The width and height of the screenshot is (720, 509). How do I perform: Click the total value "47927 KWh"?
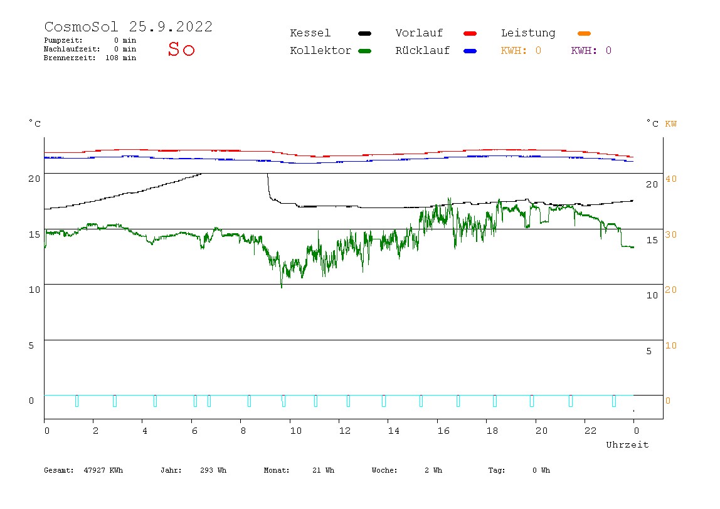point(103,470)
